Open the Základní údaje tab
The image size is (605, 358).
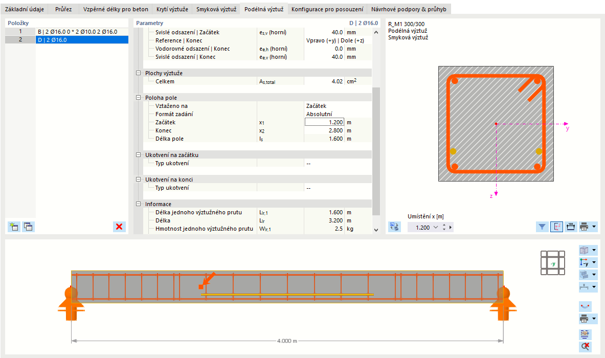[x=25, y=9]
